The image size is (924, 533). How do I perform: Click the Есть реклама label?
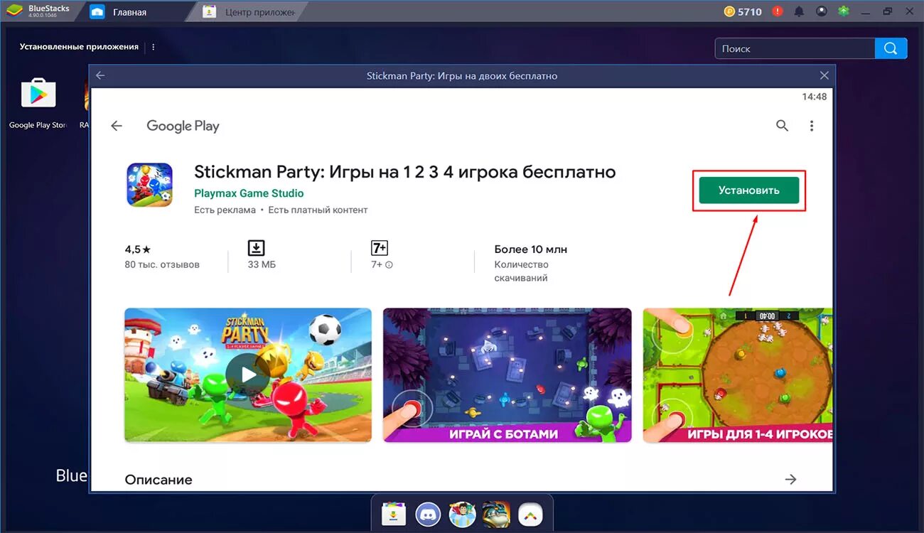click(x=225, y=210)
